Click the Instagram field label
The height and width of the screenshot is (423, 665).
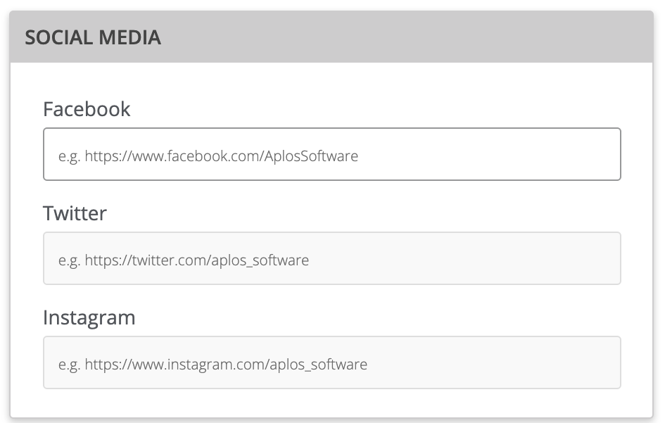pyautogui.click(x=89, y=318)
